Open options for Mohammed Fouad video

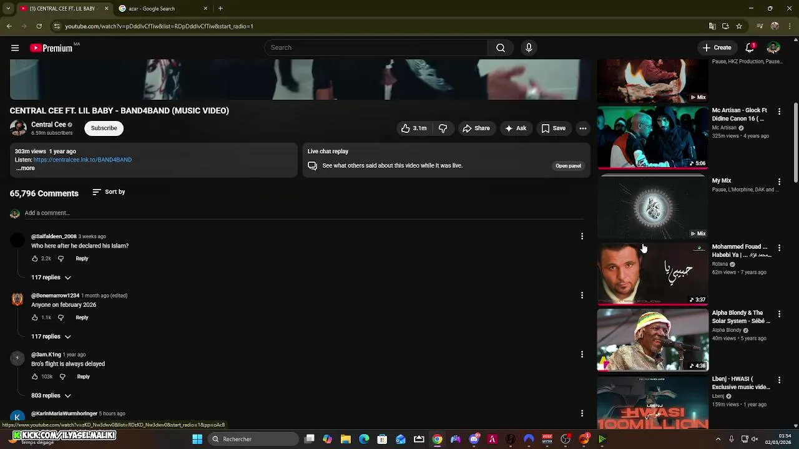[779, 248]
